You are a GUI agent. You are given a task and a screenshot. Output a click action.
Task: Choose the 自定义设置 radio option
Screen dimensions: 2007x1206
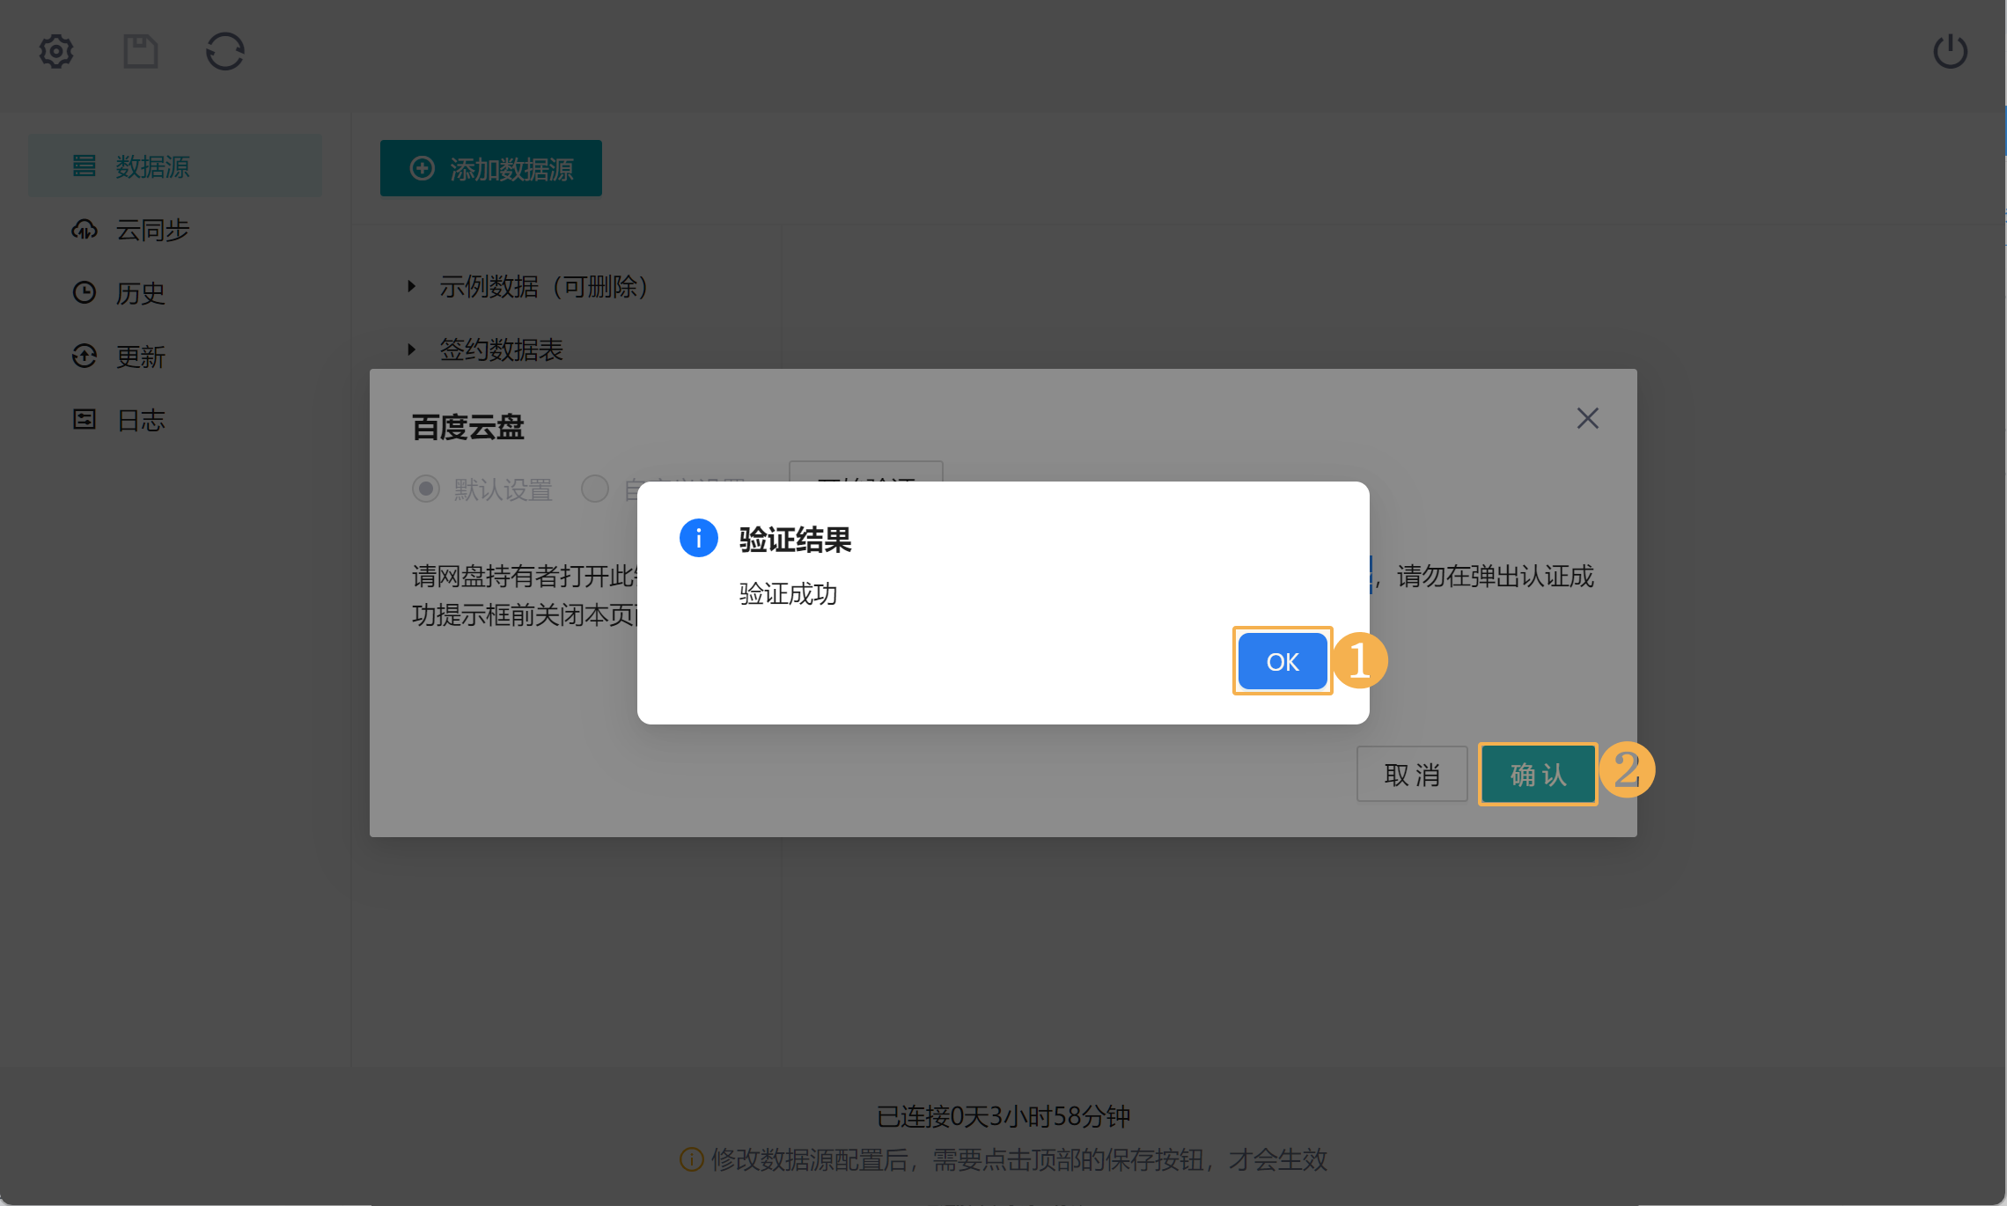click(x=595, y=489)
